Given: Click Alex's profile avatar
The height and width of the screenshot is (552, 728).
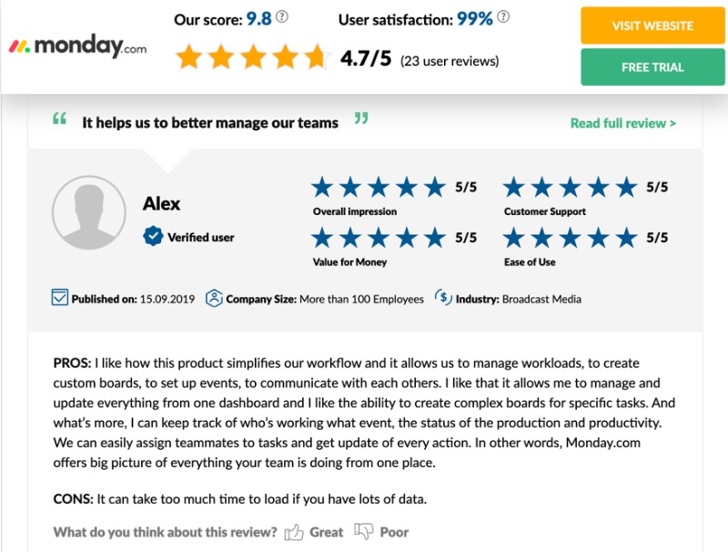Looking at the screenshot, I should point(89,212).
